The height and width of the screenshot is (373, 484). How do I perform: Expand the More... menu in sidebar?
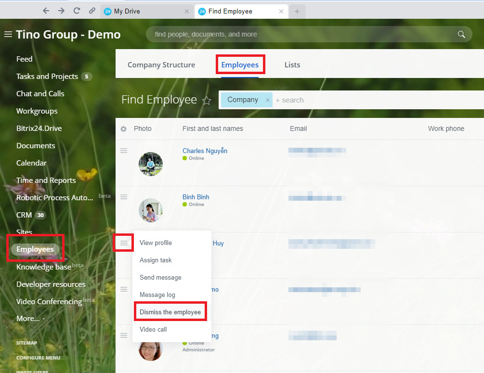click(x=30, y=319)
